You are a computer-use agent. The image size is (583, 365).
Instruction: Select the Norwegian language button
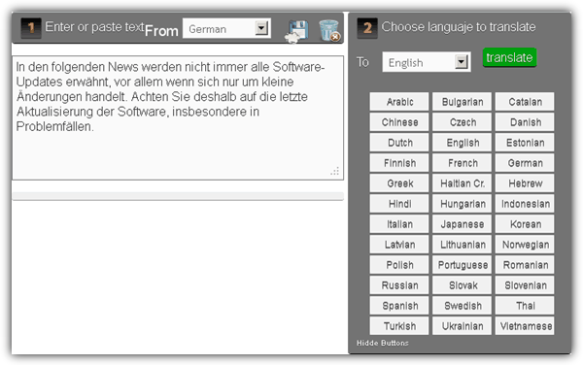click(x=525, y=245)
